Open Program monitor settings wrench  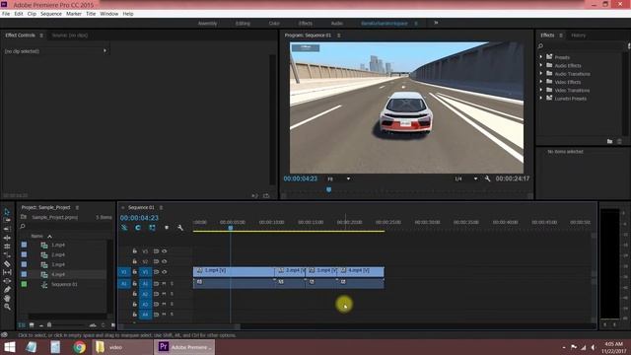tap(487, 178)
